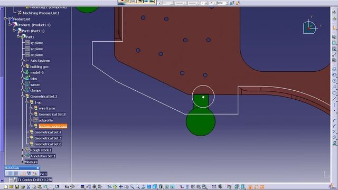The width and height of the screenshot is (338, 190).
Task: Click the Open file icon
Action: [x=11, y=187]
